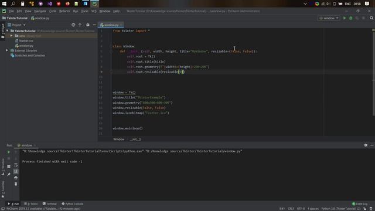Toggle soft-wrap in Run console
Viewport: 375px width, 211px height.
point(16,165)
